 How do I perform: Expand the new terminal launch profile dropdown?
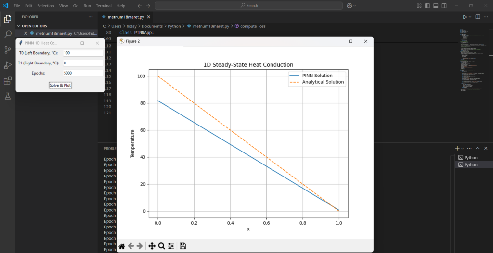click(x=463, y=149)
